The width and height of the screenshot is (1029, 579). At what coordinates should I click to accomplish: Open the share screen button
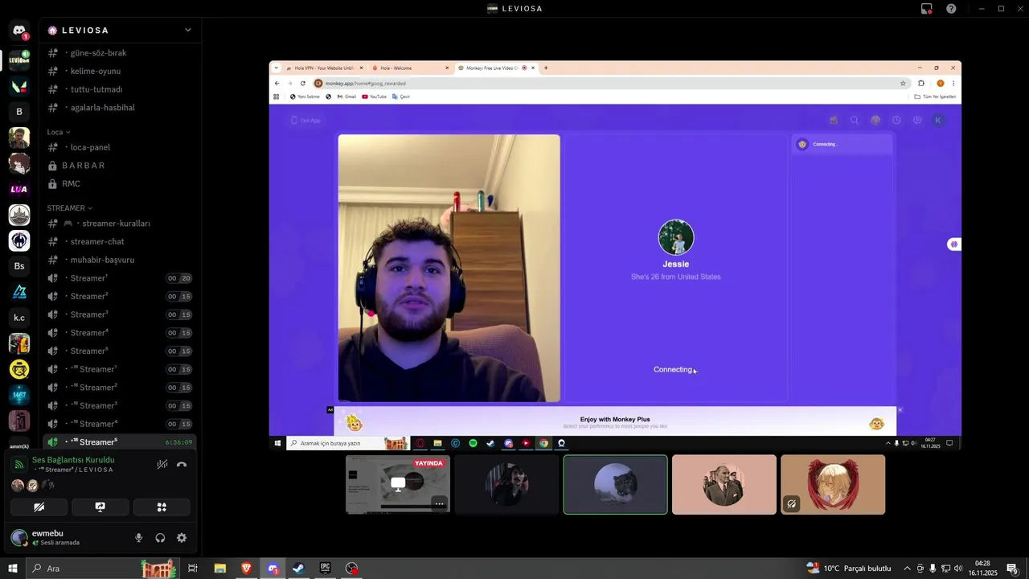pos(100,507)
